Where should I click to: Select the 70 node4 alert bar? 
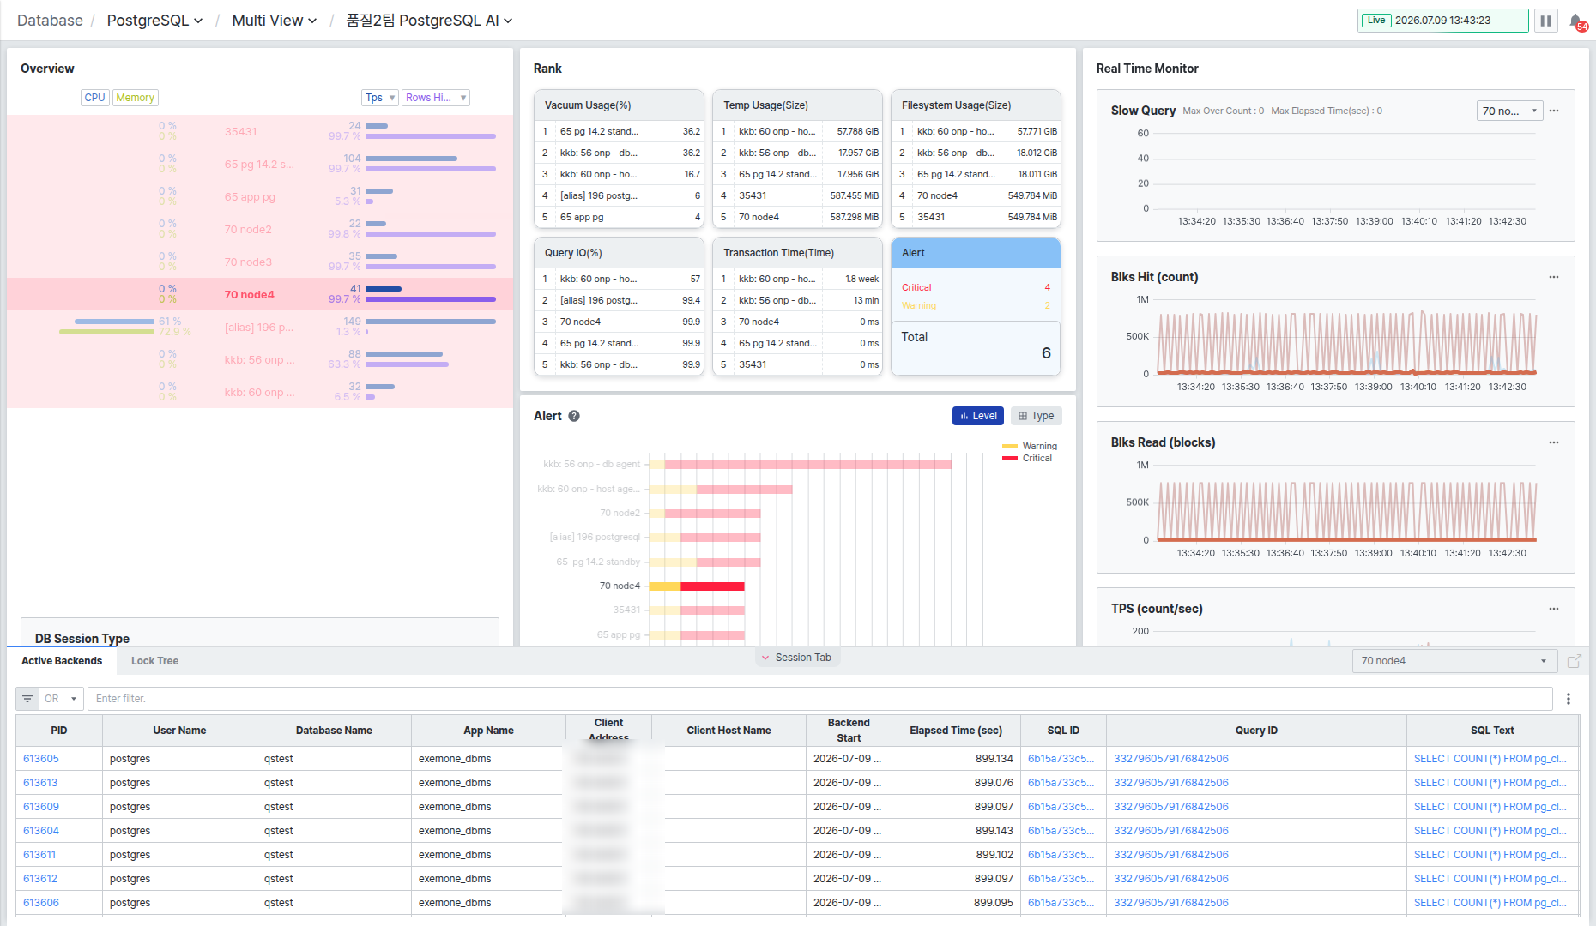tap(697, 586)
